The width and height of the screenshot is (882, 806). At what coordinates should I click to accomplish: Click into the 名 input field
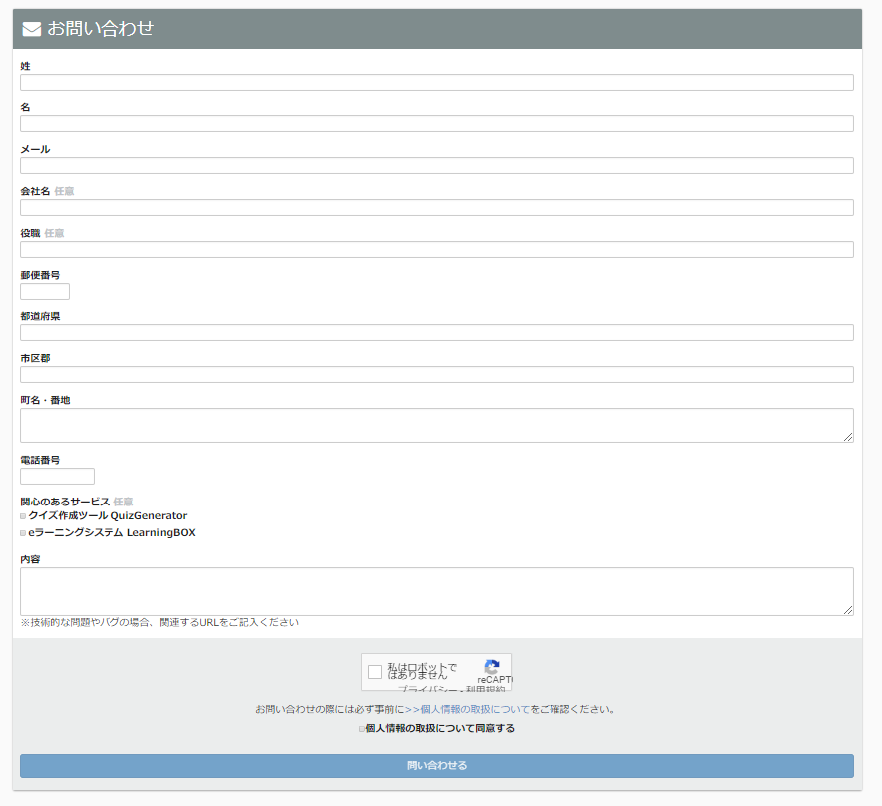coord(436,123)
